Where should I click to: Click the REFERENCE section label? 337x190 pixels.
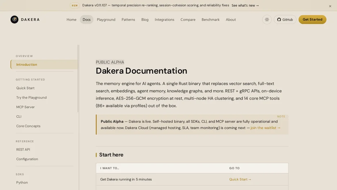tap(25, 141)
